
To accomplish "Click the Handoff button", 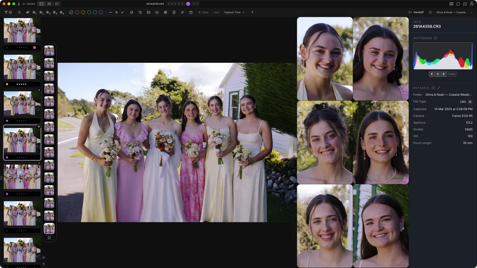I will coord(416,12).
